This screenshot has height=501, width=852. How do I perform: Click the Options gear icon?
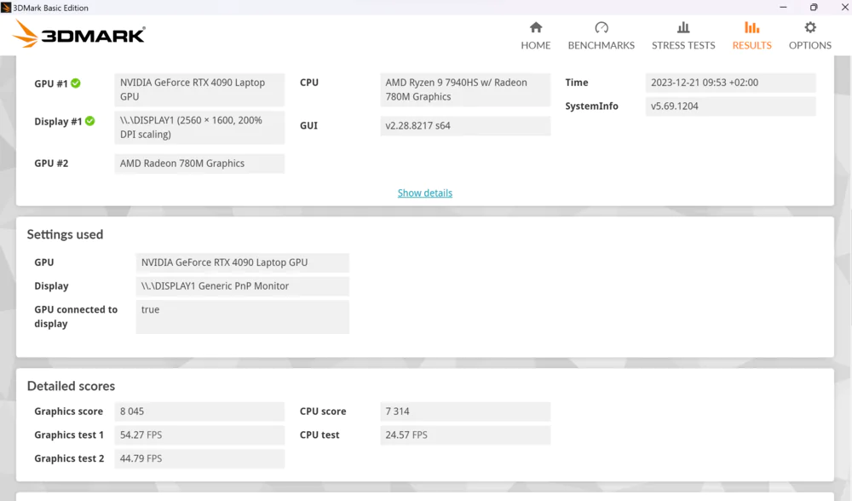coord(810,27)
